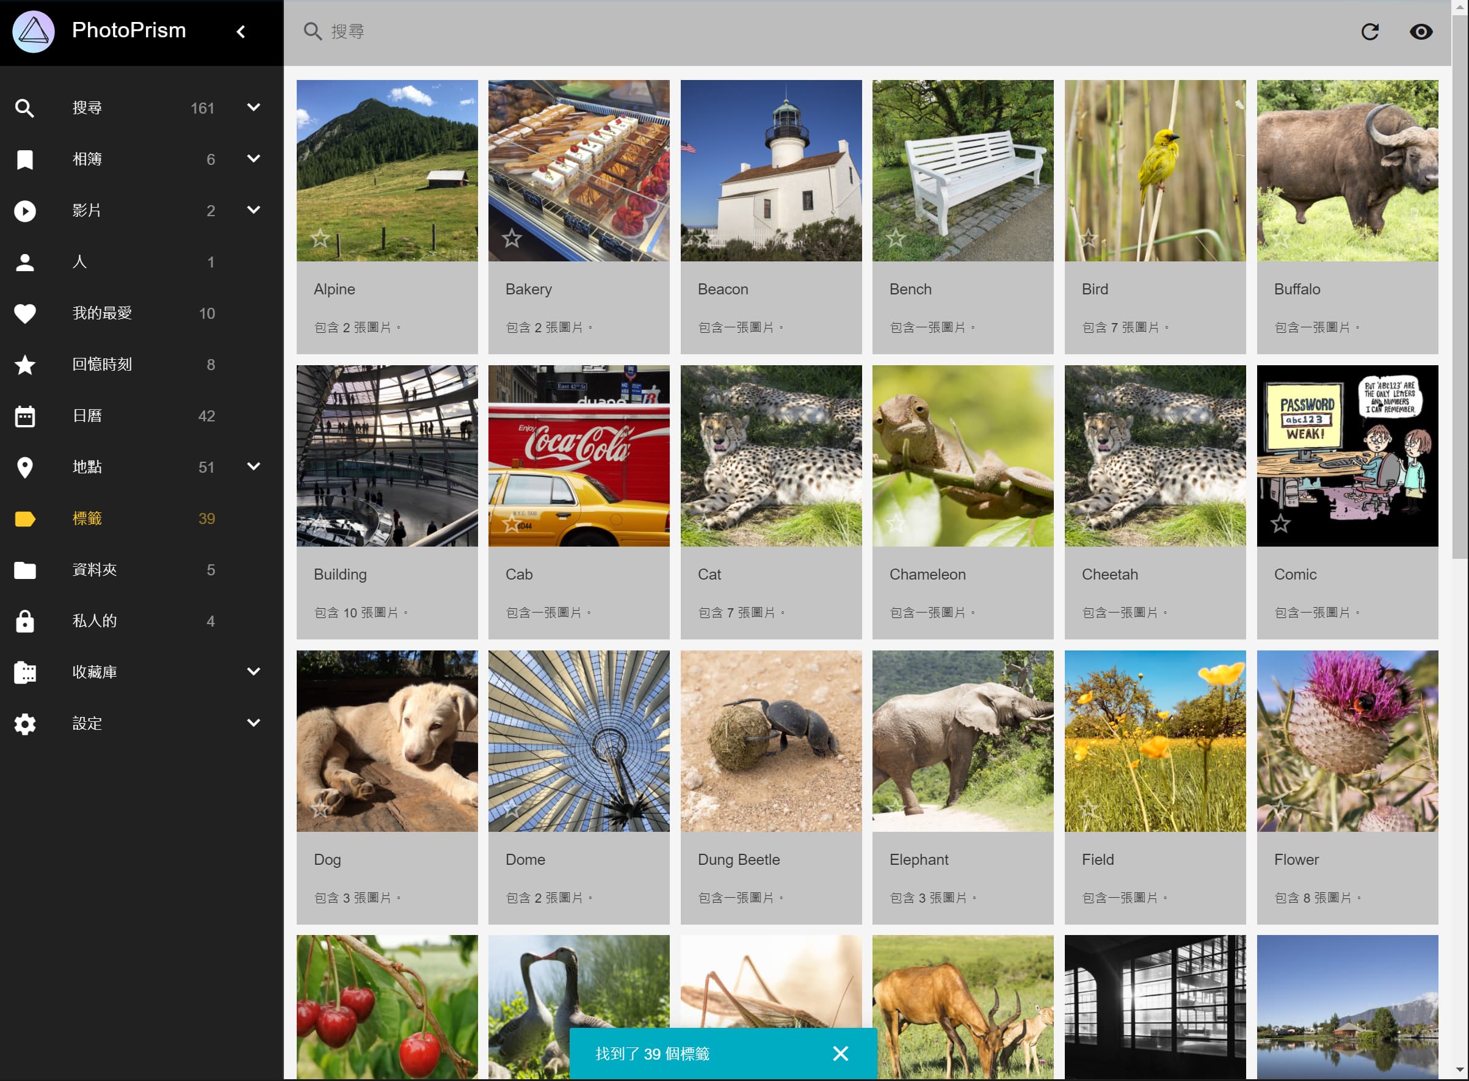Go to 日曆 in the sidebar
This screenshot has width=1469, height=1081.
tap(141, 416)
